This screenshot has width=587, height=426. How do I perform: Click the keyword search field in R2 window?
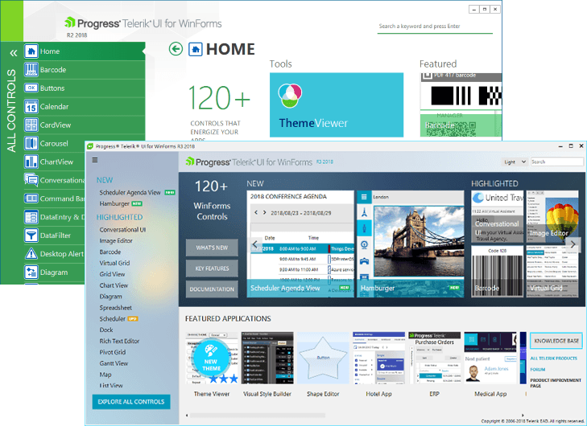pyautogui.click(x=435, y=27)
